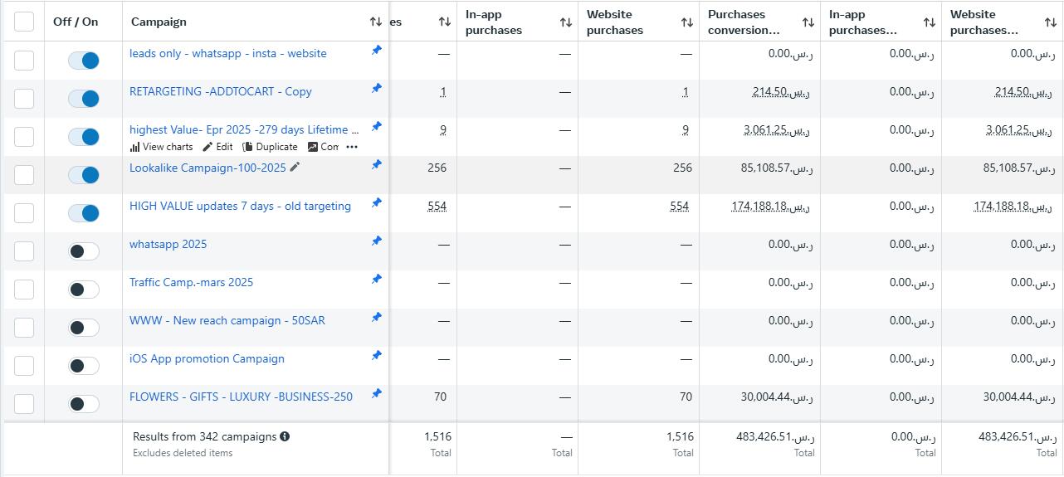
Task: Sort by Purchases conversion value column
Action: pyautogui.click(x=808, y=22)
